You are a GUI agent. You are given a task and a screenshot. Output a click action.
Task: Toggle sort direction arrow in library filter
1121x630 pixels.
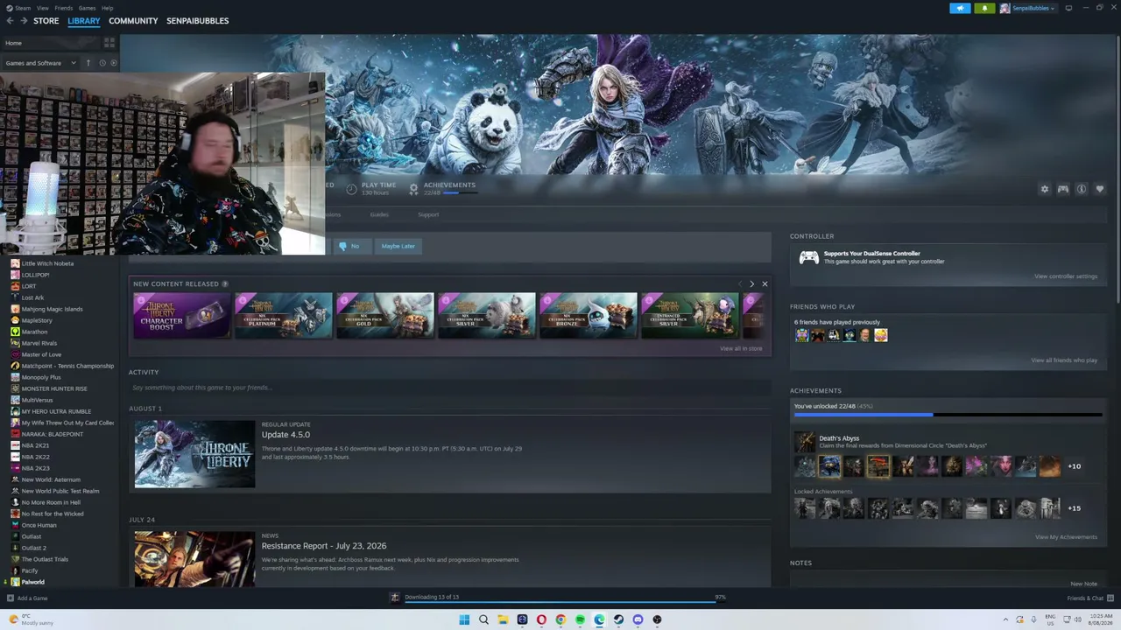(x=88, y=63)
